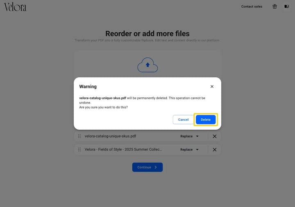Image resolution: width=295 pixels, height=207 pixels.
Task: Open the gift box icon in header
Action: click(275, 7)
